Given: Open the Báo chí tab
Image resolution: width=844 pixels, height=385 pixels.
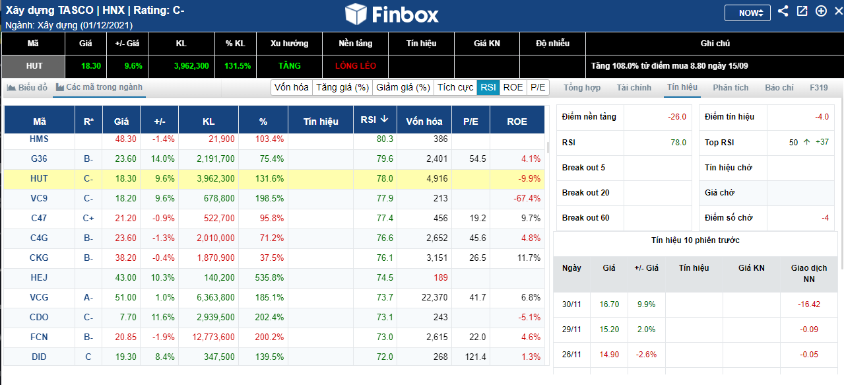Looking at the screenshot, I should tap(779, 87).
